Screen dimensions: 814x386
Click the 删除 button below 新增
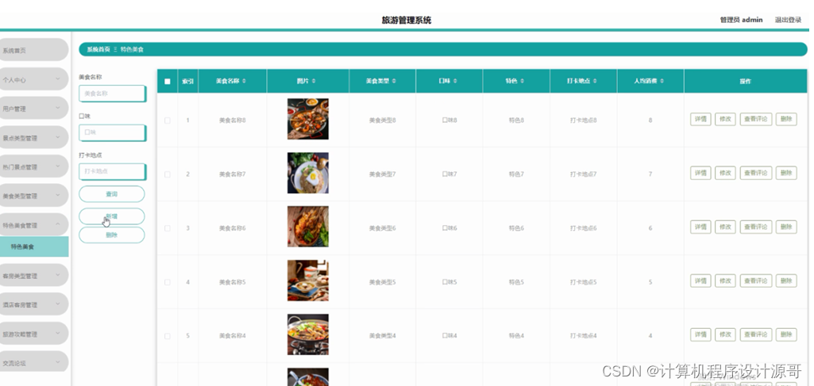coord(112,235)
